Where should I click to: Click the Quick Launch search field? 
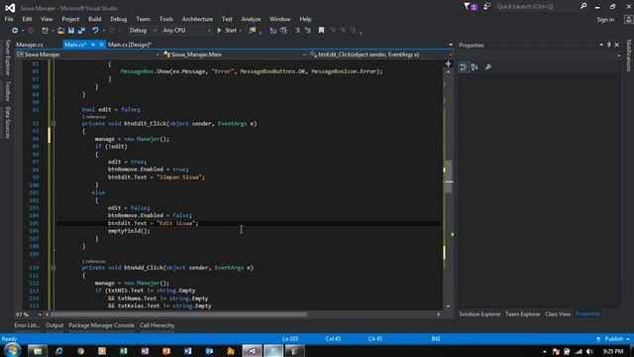[x=537, y=7]
